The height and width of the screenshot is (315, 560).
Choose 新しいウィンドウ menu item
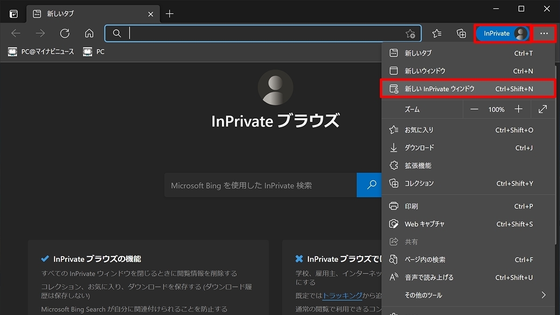pos(469,71)
